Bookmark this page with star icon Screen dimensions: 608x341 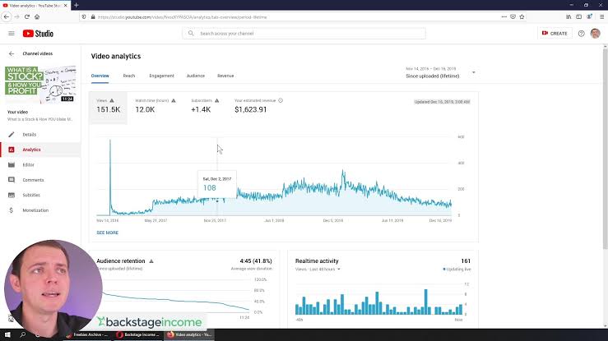[x=522, y=17]
